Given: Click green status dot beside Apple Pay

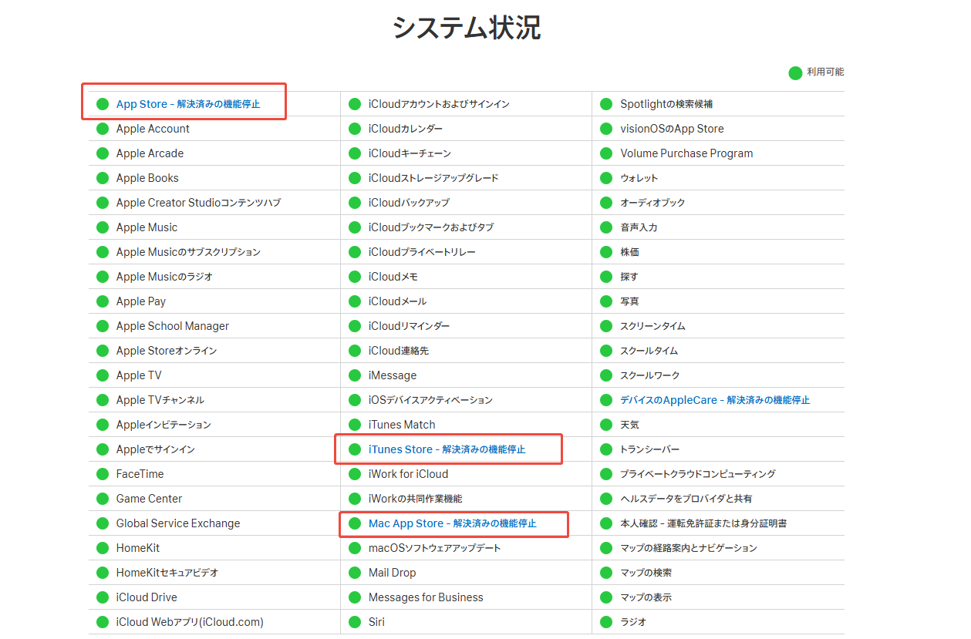Looking at the screenshot, I should click(x=103, y=301).
